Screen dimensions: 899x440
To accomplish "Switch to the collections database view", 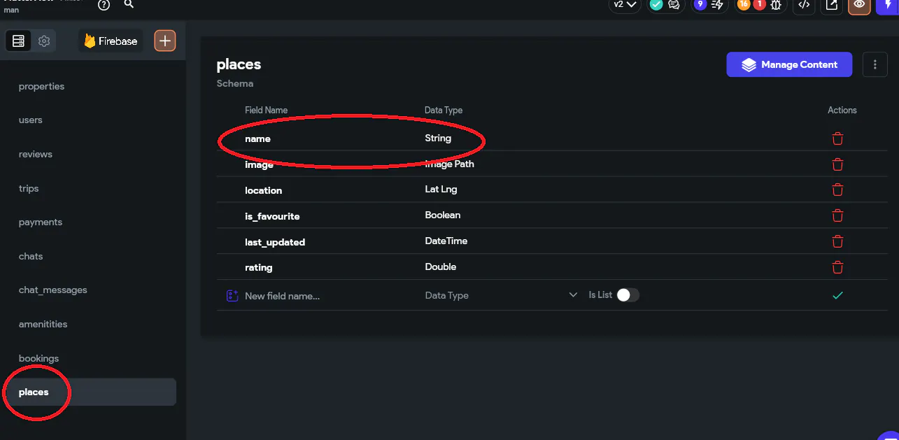I will (19, 41).
